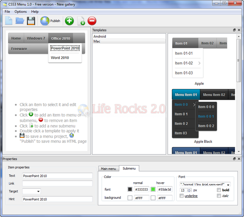Screen dimensions: 244x217
Task: Click the Text input field
Action: (57, 176)
